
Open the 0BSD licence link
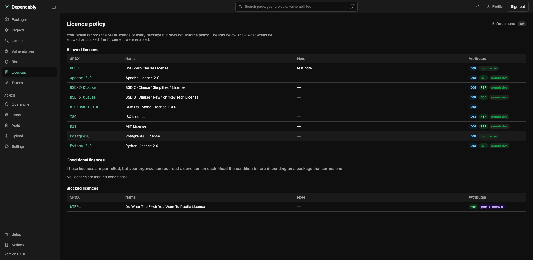pos(74,68)
